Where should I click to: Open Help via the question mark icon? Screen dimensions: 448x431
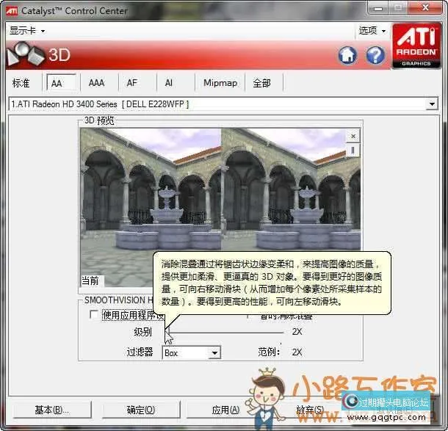click(x=375, y=55)
